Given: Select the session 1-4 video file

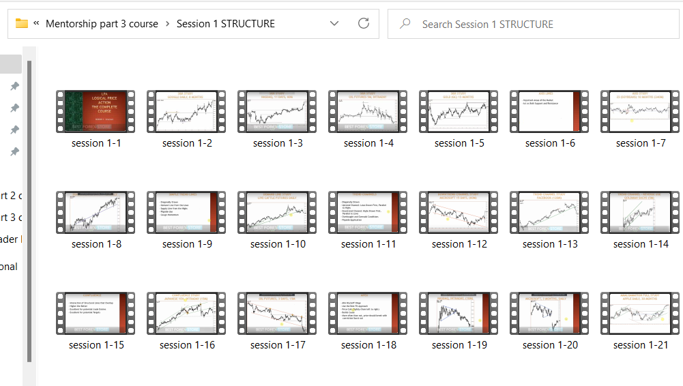Looking at the screenshot, I should (x=368, y=111).
